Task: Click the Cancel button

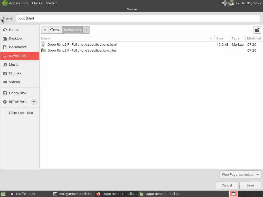Action: point(227,185)
